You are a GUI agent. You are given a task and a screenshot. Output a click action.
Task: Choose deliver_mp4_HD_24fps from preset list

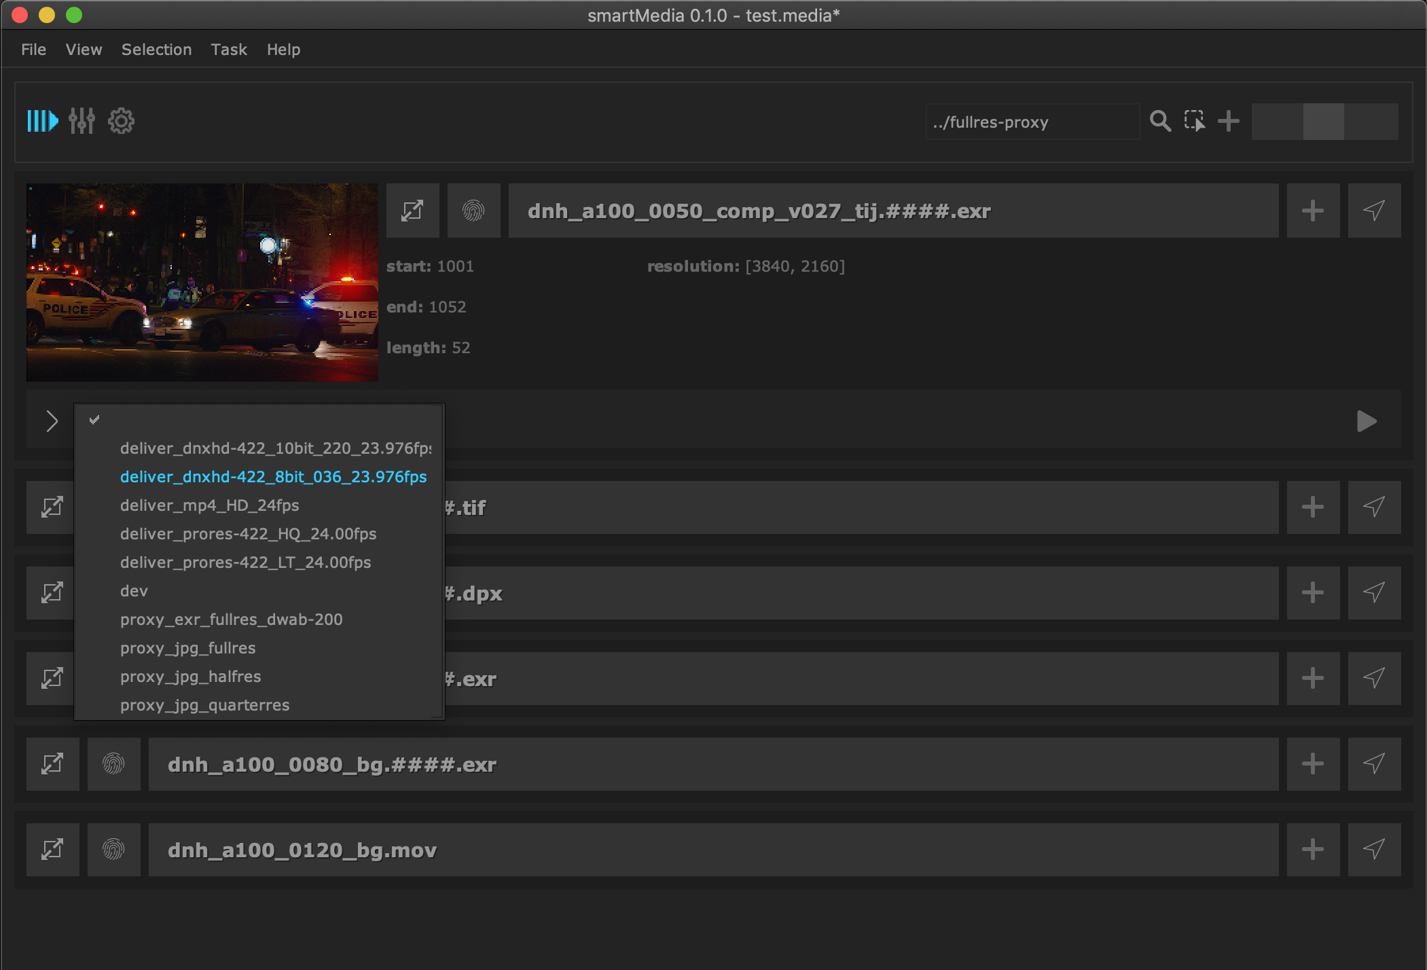[x=209, y=505]
